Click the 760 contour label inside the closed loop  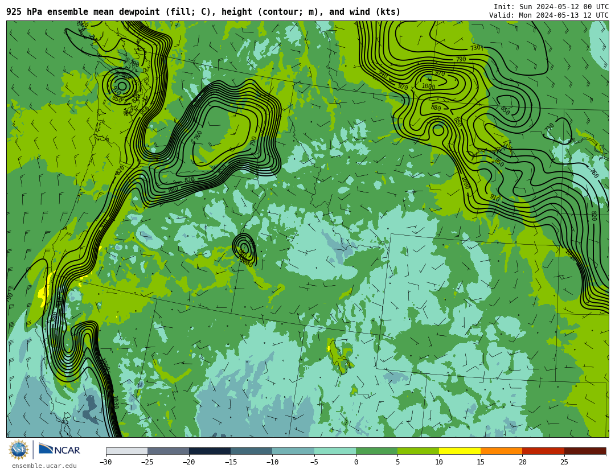coord(199,135)
